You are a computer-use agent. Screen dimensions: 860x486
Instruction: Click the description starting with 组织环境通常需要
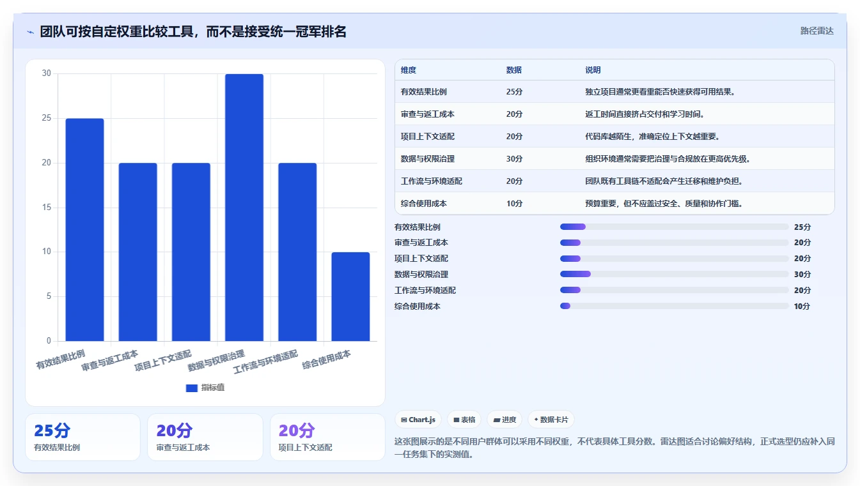(x=668, y=159)
